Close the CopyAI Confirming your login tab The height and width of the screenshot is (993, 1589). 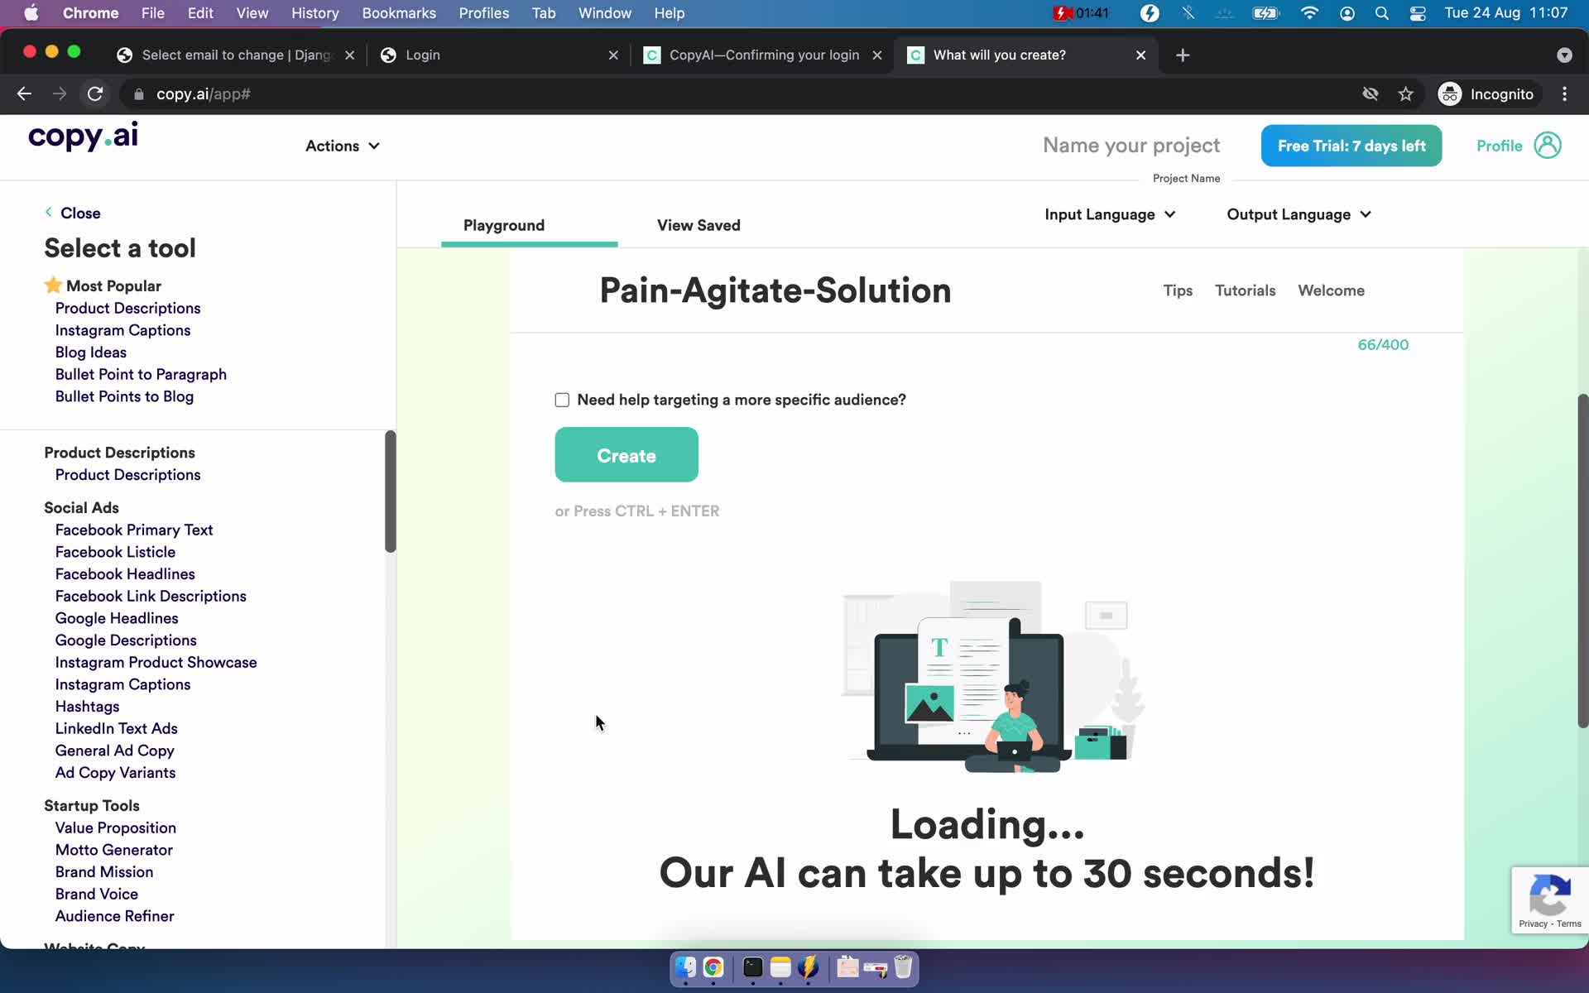pos(877,55)
